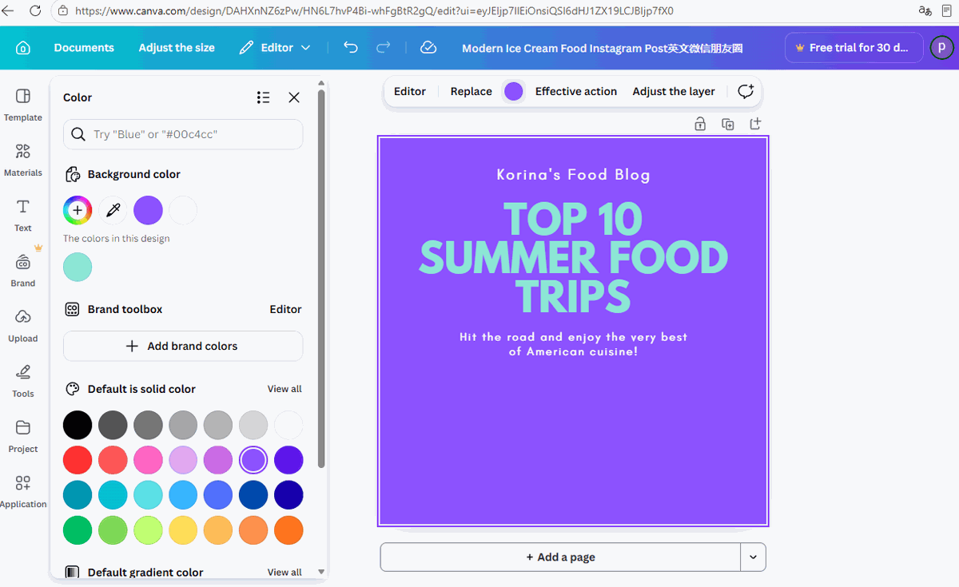The height and width of the screenshot is (587, 959).
Task: Click Editor in the floating toolbar
Action: [x=410, y=91]
